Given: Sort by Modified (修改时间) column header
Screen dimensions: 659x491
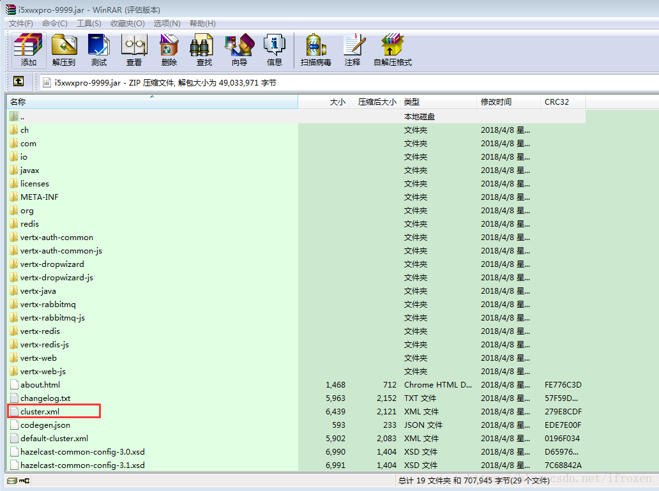Looking at the screenshot, I should 508,102.
